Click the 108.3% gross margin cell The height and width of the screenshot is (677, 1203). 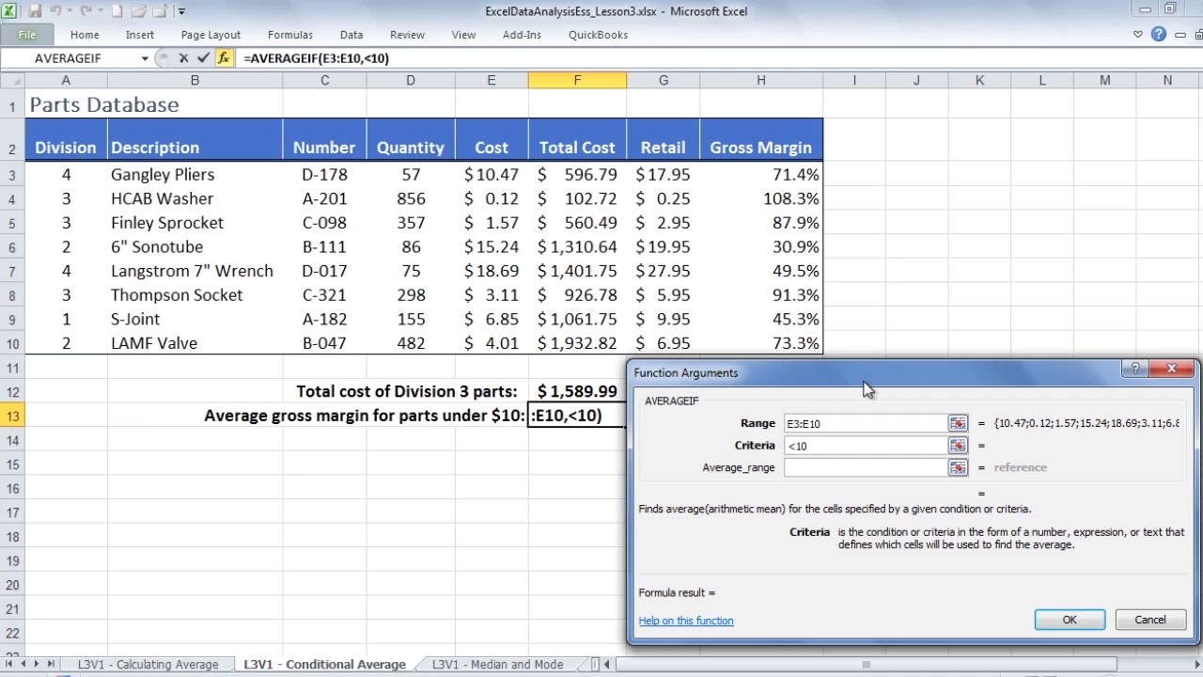pyautogui.click(x=760, y=199)
